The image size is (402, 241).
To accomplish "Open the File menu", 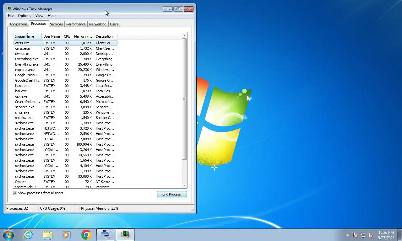I will pos(11,16).
